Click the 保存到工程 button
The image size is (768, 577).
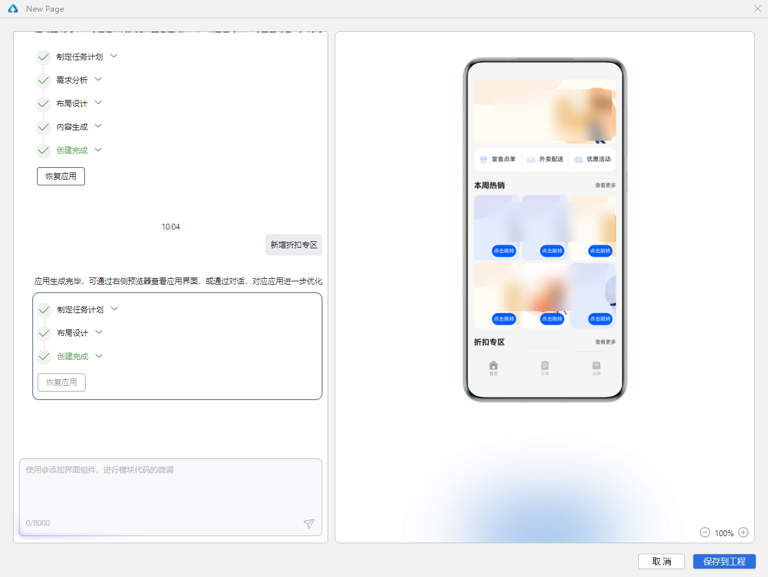pos(725,561)
